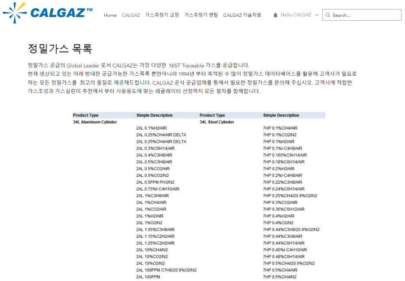
Task: Click entry 2AL 1%C3H8/AIR
Action: (x=152, y=195)
